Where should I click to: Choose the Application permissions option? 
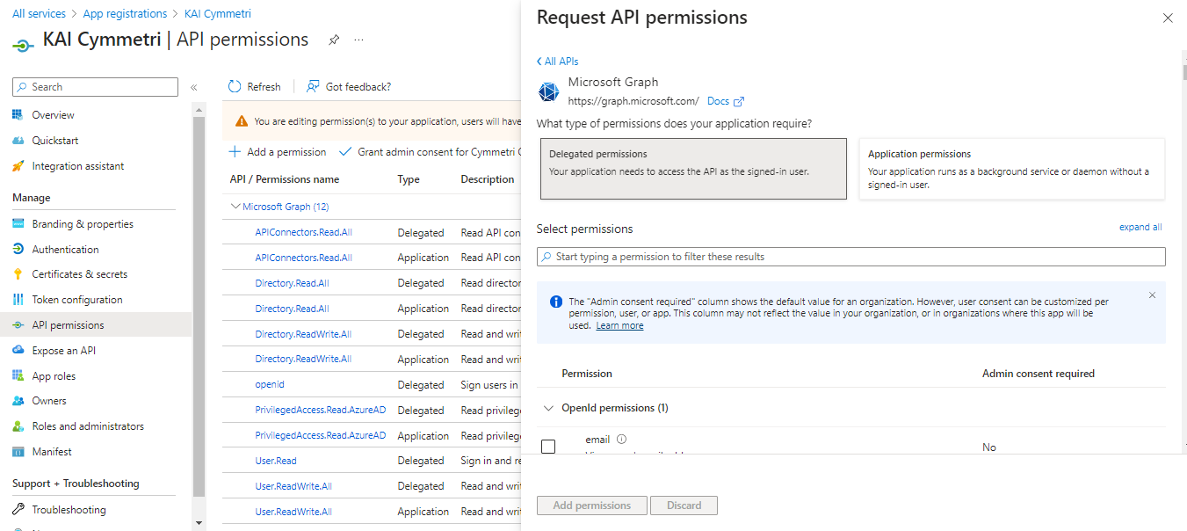(1011, 168)
